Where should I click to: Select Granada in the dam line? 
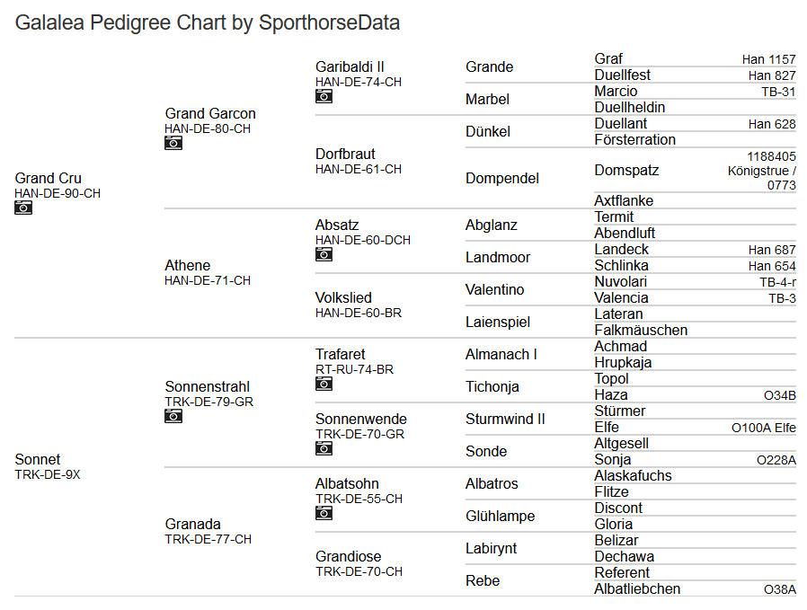tap(192, 525)
